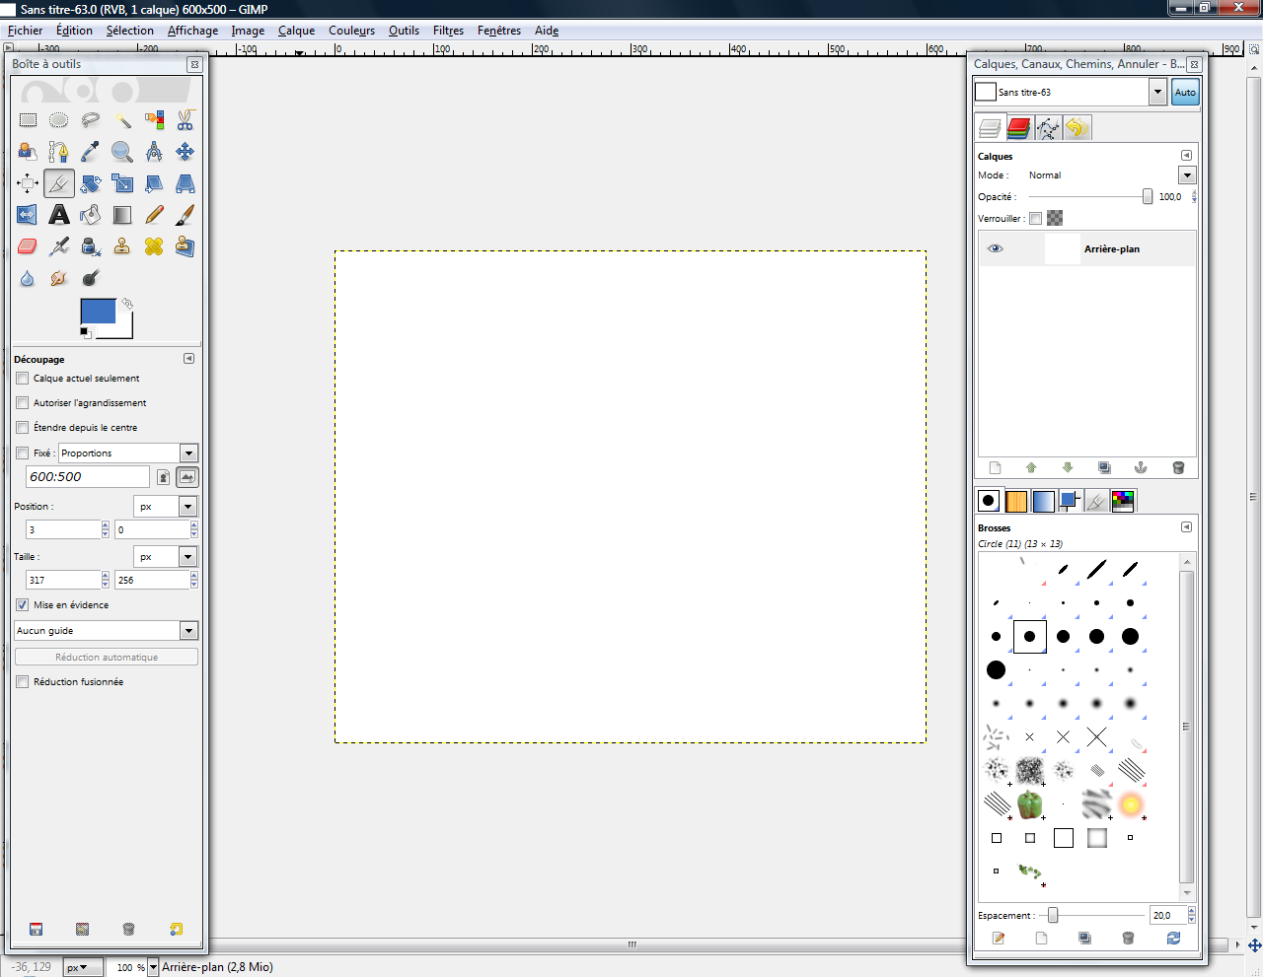The width and height of the screenshot is (1263, 977).
Task: Enable 'Calque actuel seulement' checkbox
Action: 23,379
